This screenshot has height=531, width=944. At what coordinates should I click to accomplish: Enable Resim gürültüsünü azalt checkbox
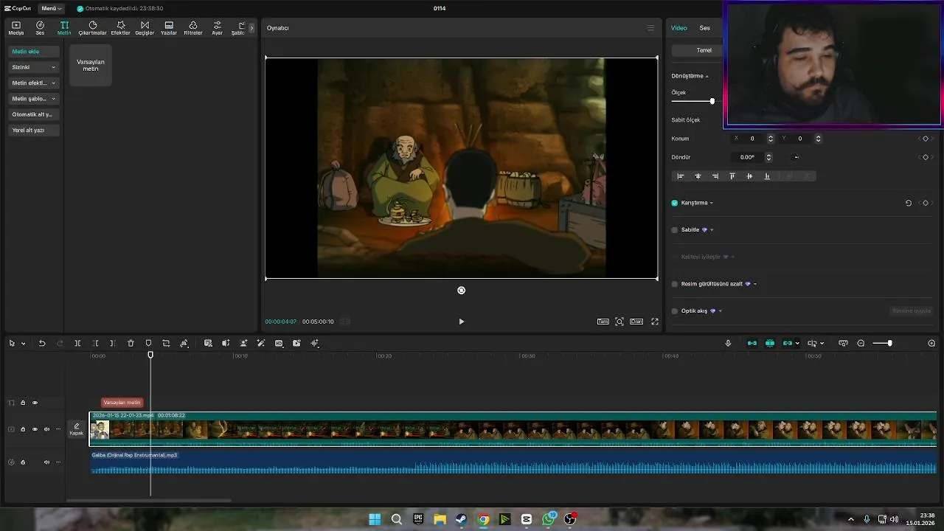[x=675, y=284]
